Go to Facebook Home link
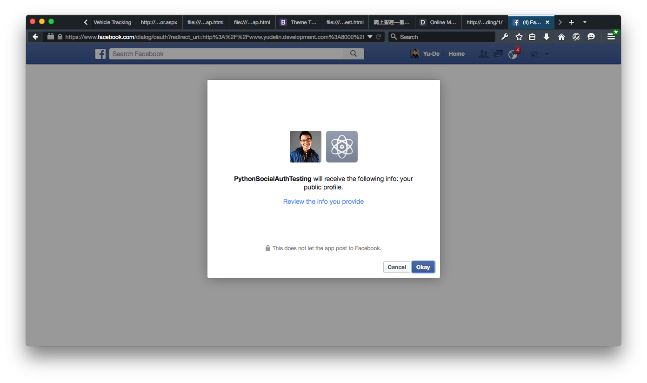Viewport: 647px width, 383px height. 457,54
